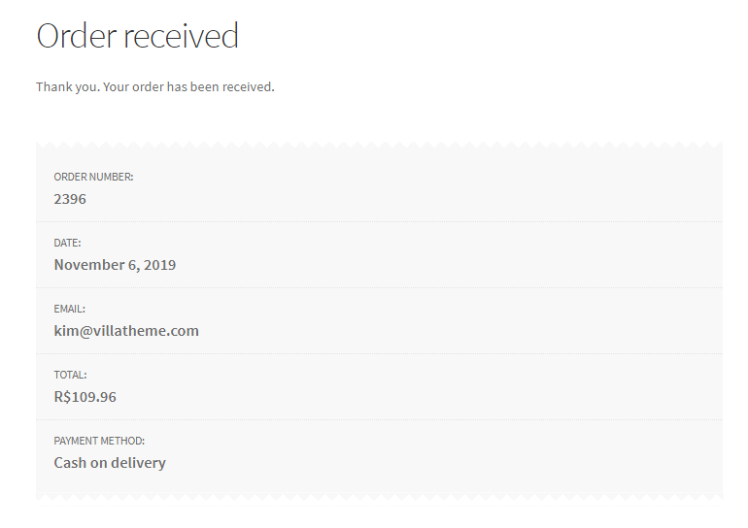Click the 'Thank you.' text
This screenshot has width=748, height=528.
pyautogui.click(x=68, y=87)
